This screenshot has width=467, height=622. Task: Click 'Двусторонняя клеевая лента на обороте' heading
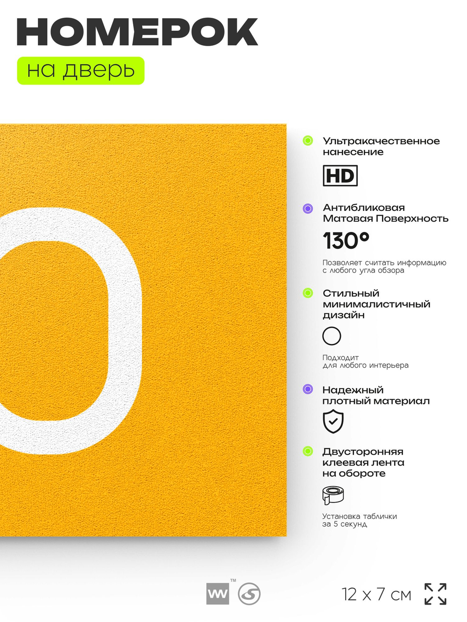(x=363, y=462)
